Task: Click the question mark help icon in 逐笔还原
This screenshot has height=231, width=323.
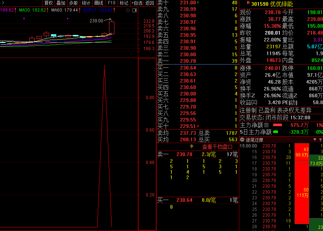Action: click(320, 140)
